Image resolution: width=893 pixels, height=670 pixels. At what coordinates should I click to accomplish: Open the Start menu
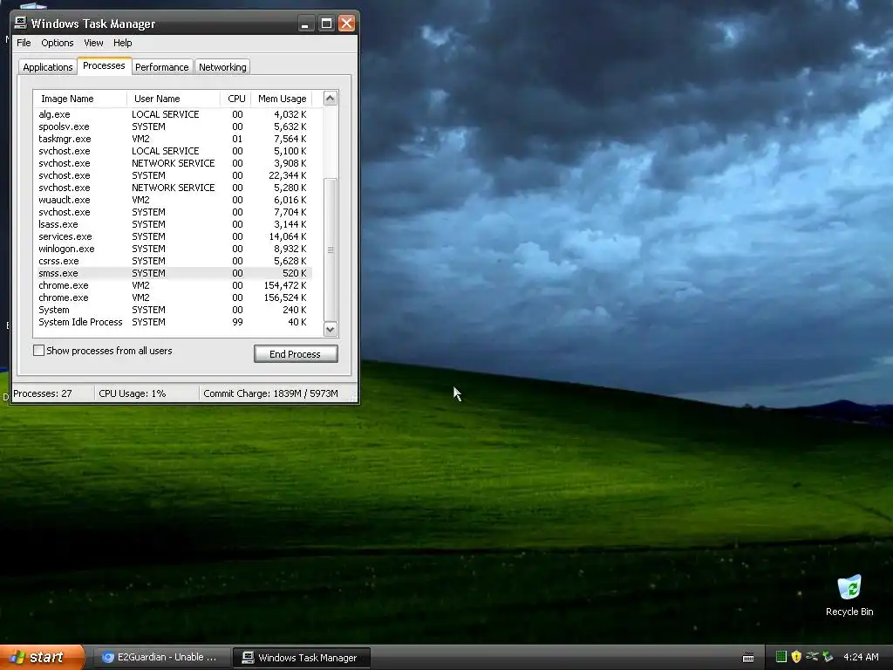pos(42,657)
